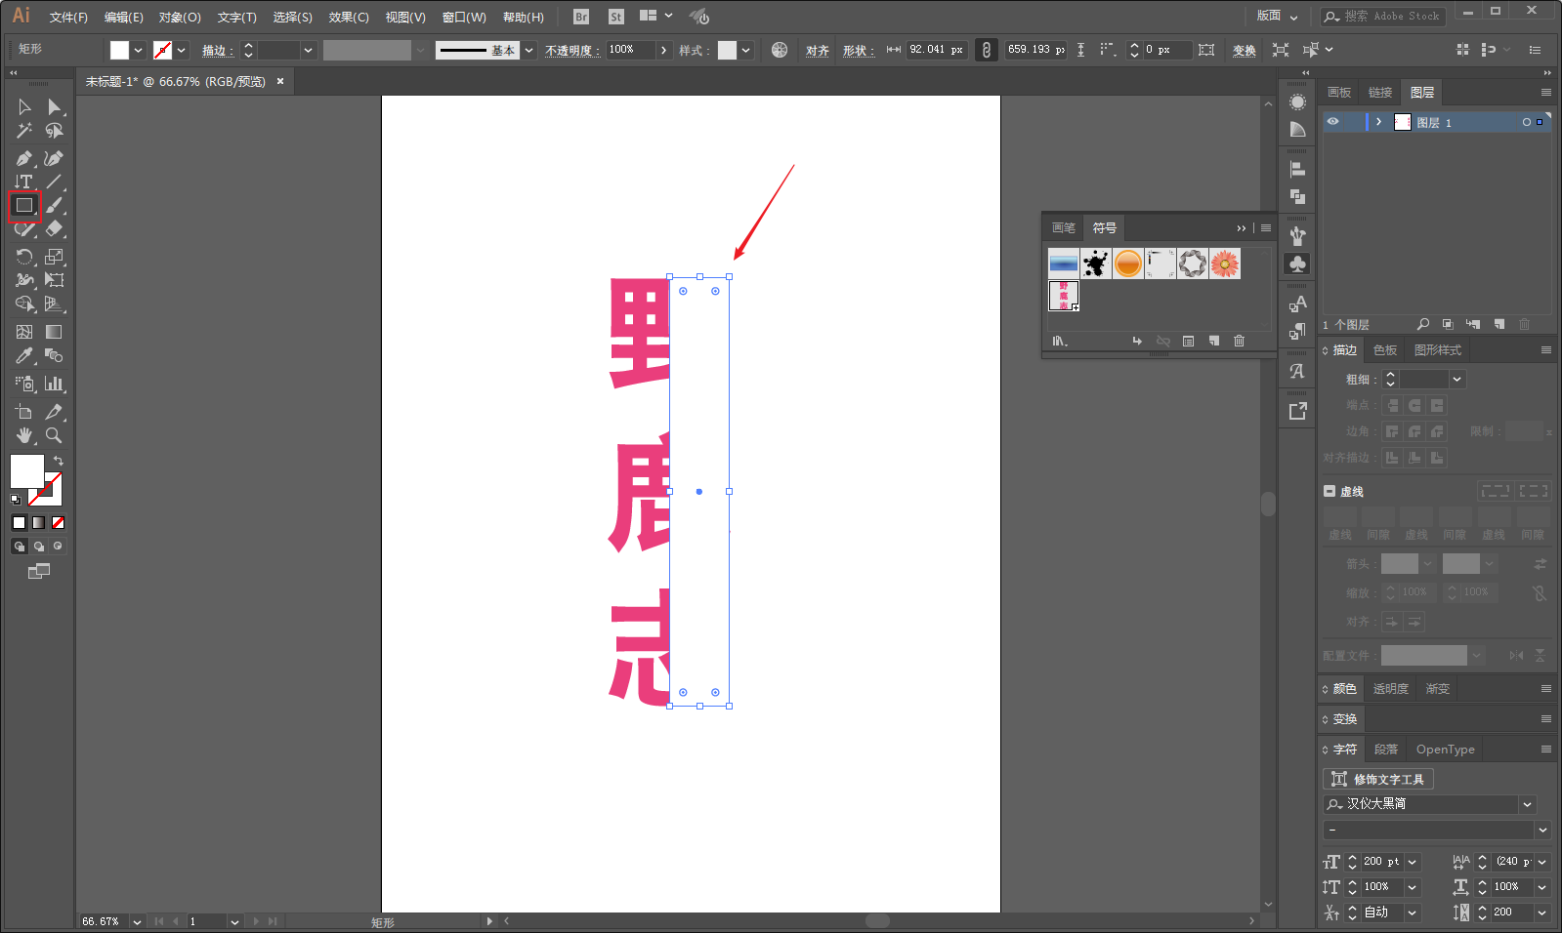Viewport: 1562px width, 933px height.
Task: Open the 版面 workspace dropdown
Action: (1278, 16)
